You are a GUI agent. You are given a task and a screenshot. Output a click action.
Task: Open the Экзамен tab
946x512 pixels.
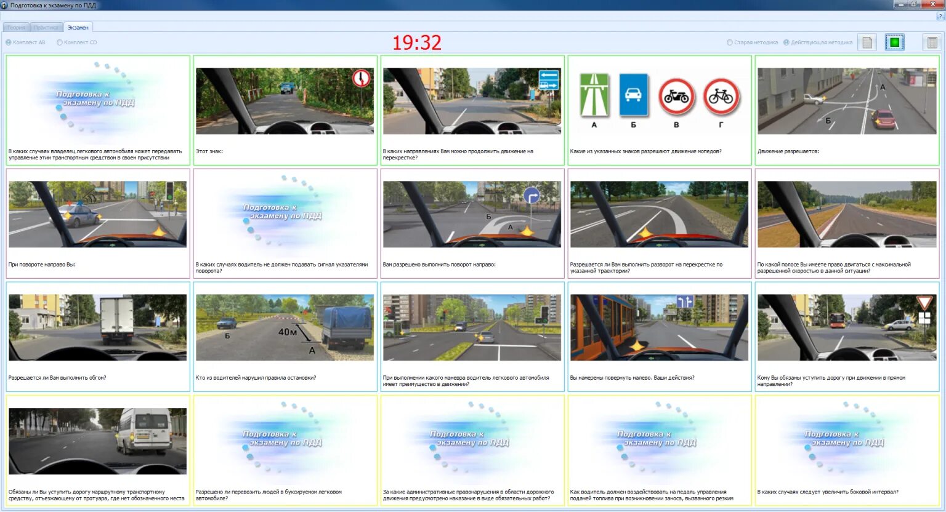click(78, 27)
